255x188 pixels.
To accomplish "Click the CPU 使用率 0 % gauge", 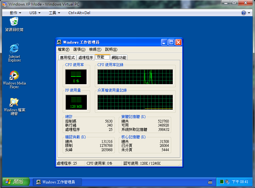I will click(76, 77).
